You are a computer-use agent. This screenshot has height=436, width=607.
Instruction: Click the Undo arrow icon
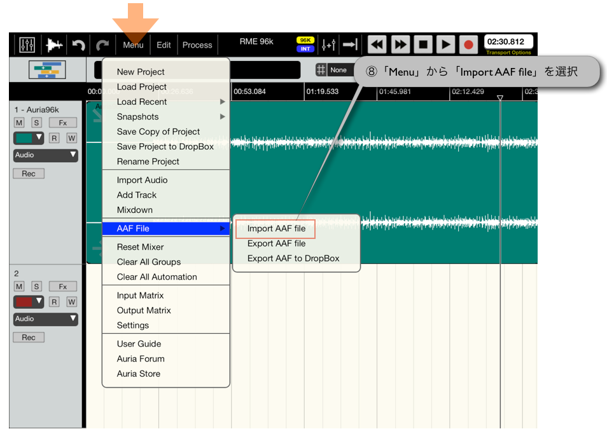coord(78,44)
